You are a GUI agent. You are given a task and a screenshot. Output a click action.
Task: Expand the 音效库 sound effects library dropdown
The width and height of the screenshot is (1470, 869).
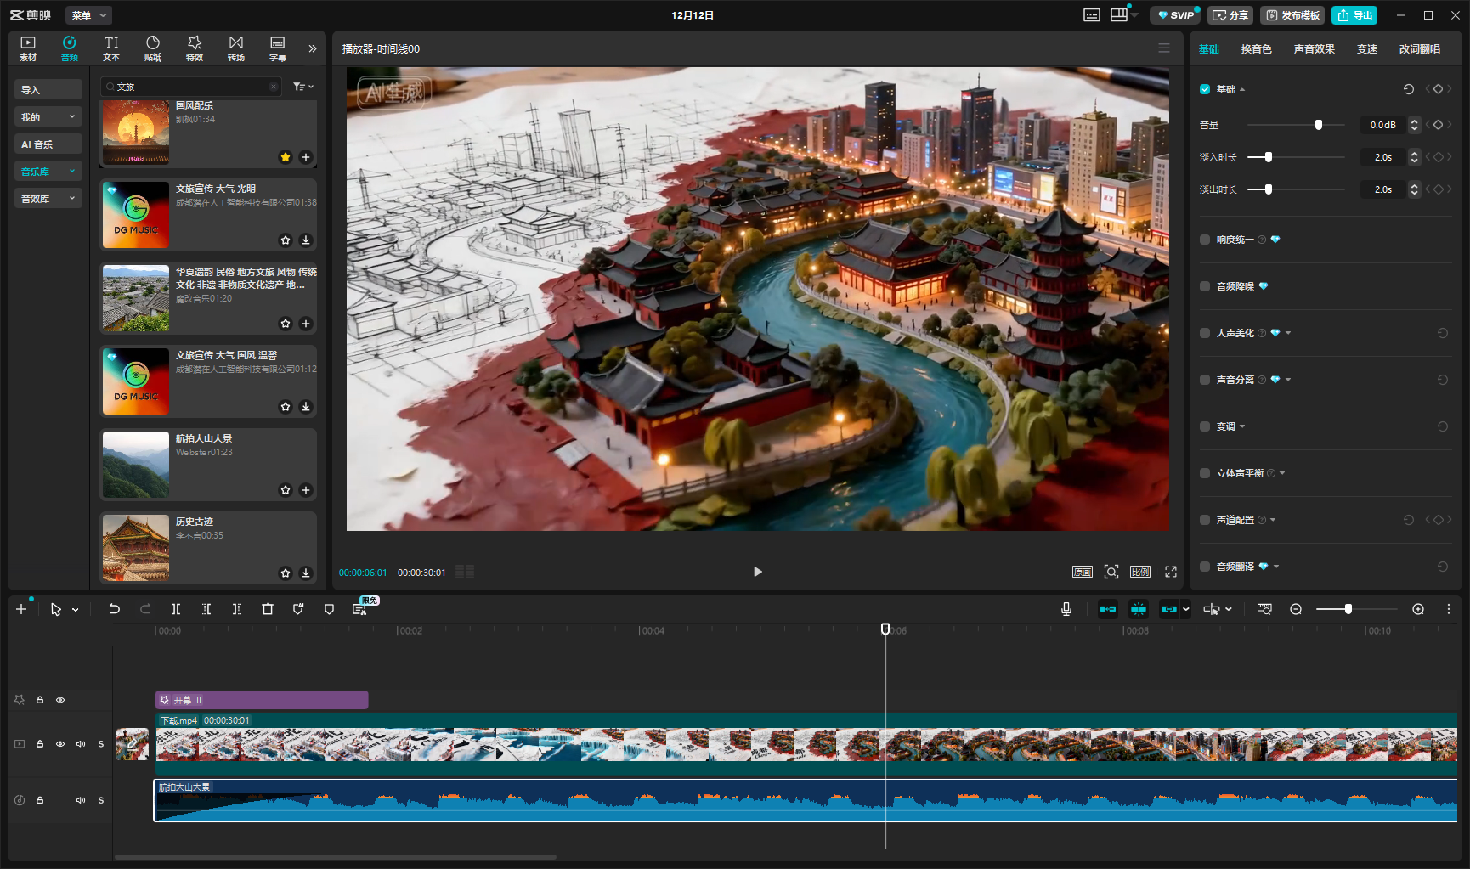48,199
